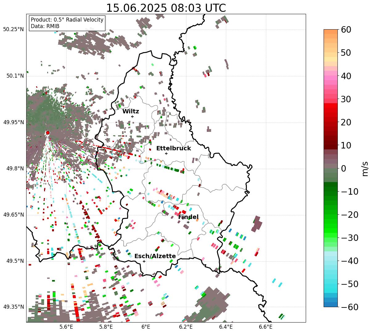Click the colorbar −30 tick label

[x=350, y=238]
